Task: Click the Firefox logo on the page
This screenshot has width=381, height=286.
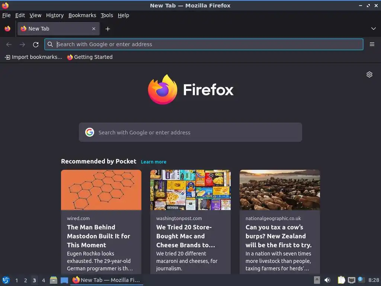Action: [190, 89]
